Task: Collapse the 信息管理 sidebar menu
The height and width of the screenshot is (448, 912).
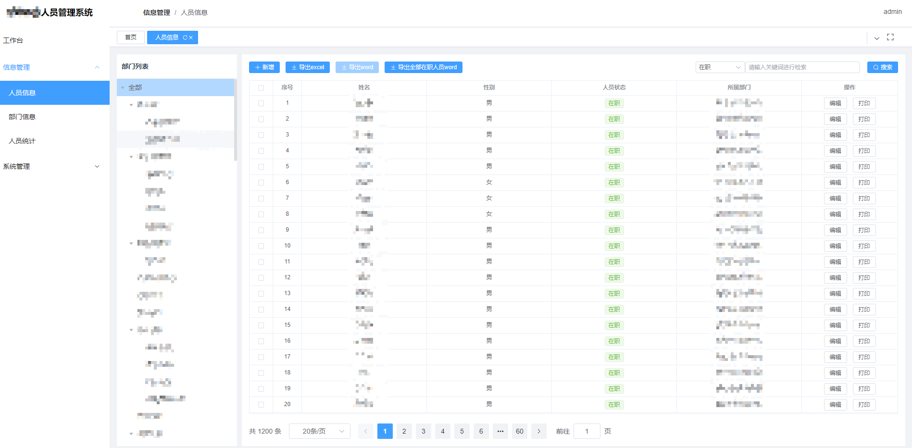Action: [55, 67]
